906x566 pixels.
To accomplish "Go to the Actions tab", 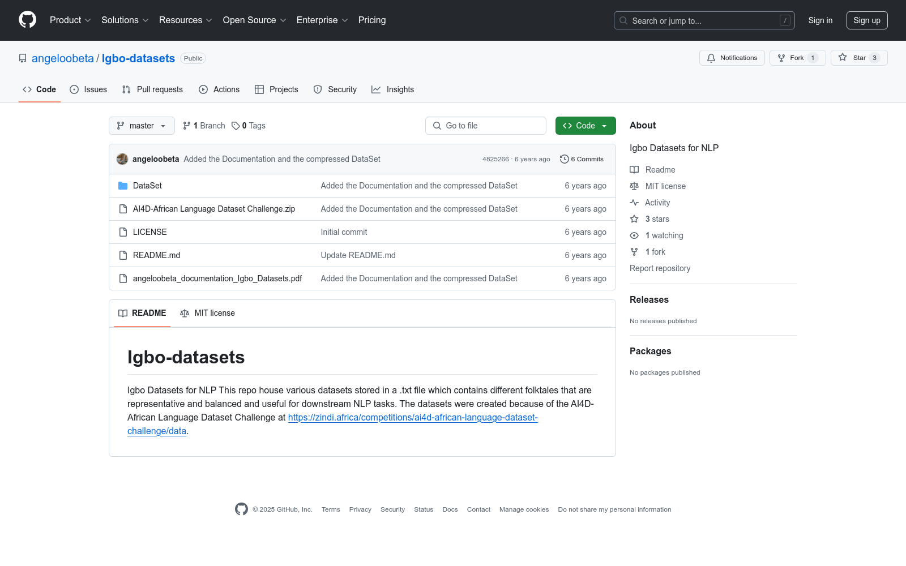I will 219,89.
